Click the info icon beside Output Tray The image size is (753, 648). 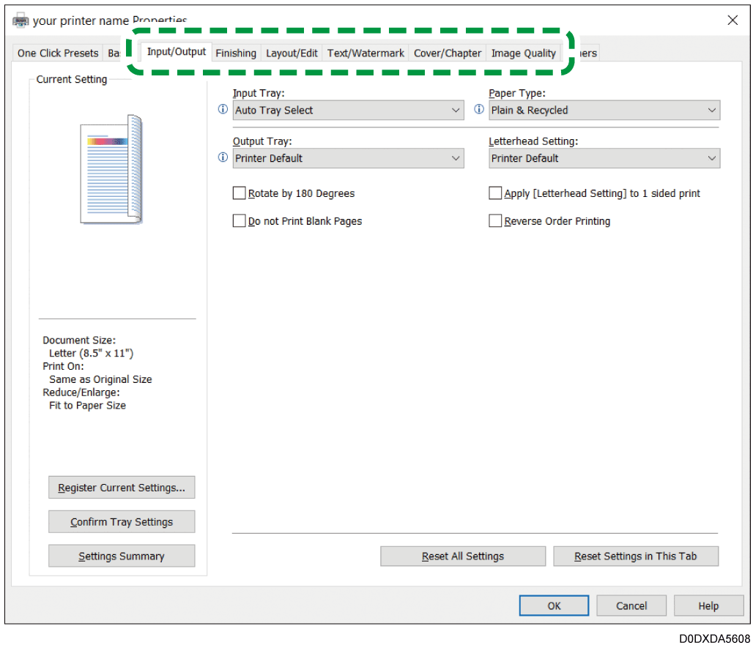(223, 158)
